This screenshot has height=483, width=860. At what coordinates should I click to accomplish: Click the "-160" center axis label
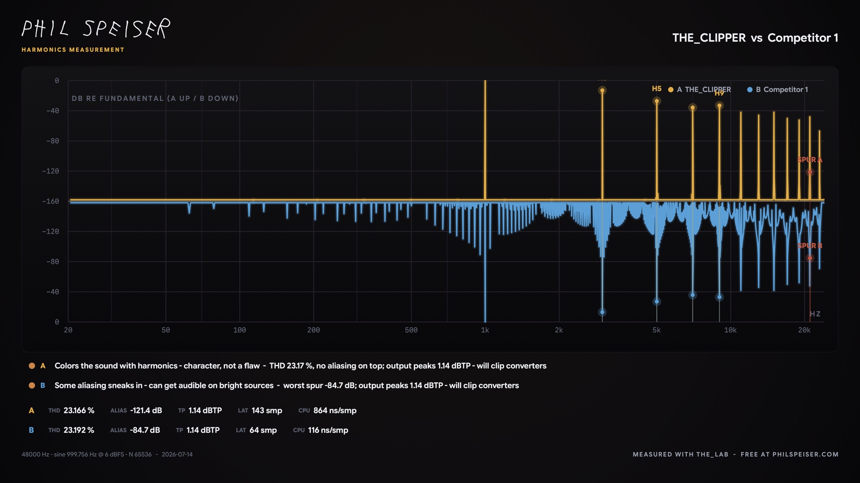pos(51,201)
